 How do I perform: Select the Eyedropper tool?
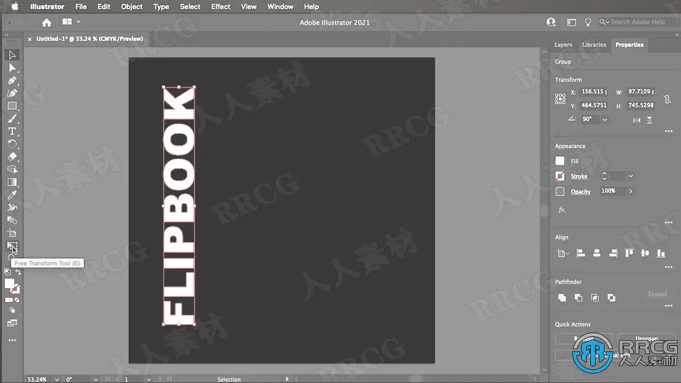tap(12, 195)
